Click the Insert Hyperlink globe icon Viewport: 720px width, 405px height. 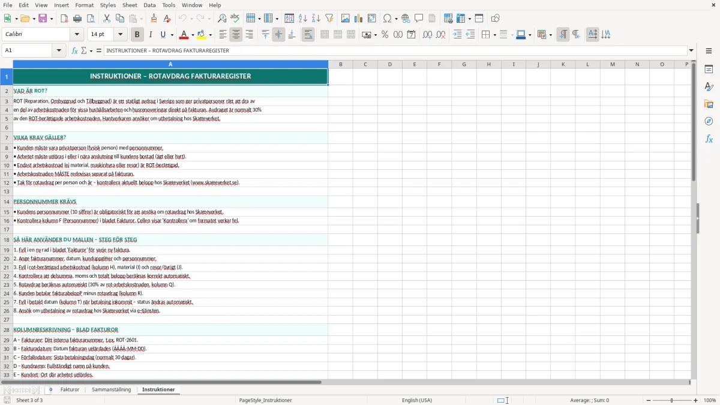406,19
